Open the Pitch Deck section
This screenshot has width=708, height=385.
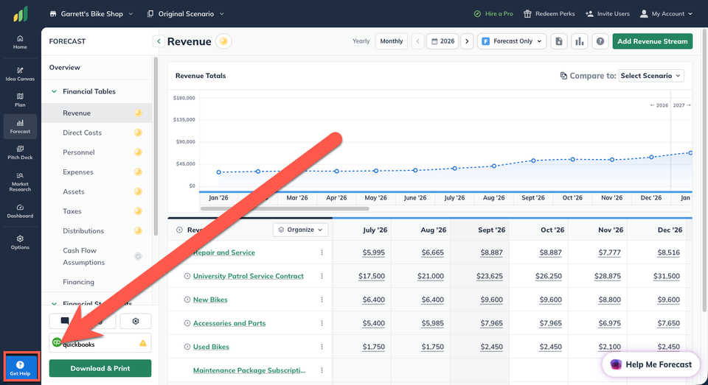pyautogui.click(x=20, y=153)
